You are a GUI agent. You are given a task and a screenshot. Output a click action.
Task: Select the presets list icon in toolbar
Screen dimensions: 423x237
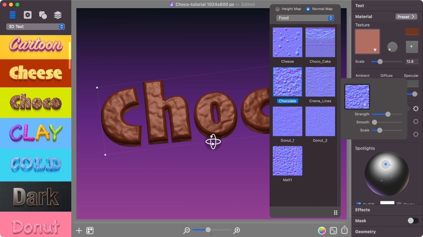[12, 15]
